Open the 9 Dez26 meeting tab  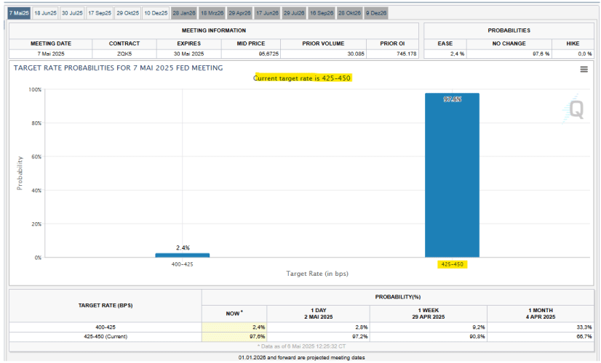pyautogui.click(x=376, y=13)
